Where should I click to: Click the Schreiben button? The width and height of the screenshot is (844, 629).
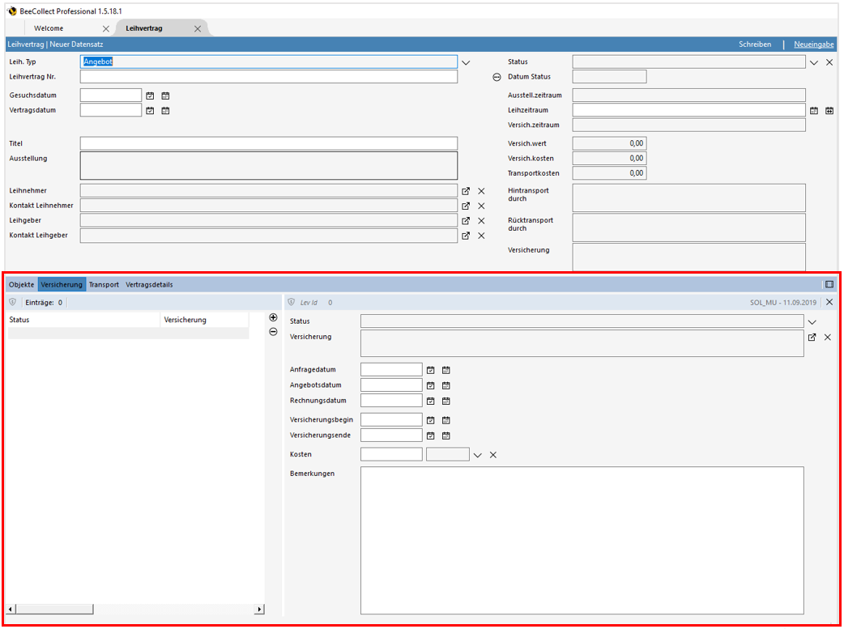point(755,45)
